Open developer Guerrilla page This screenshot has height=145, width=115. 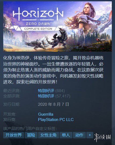click(46, 114)
